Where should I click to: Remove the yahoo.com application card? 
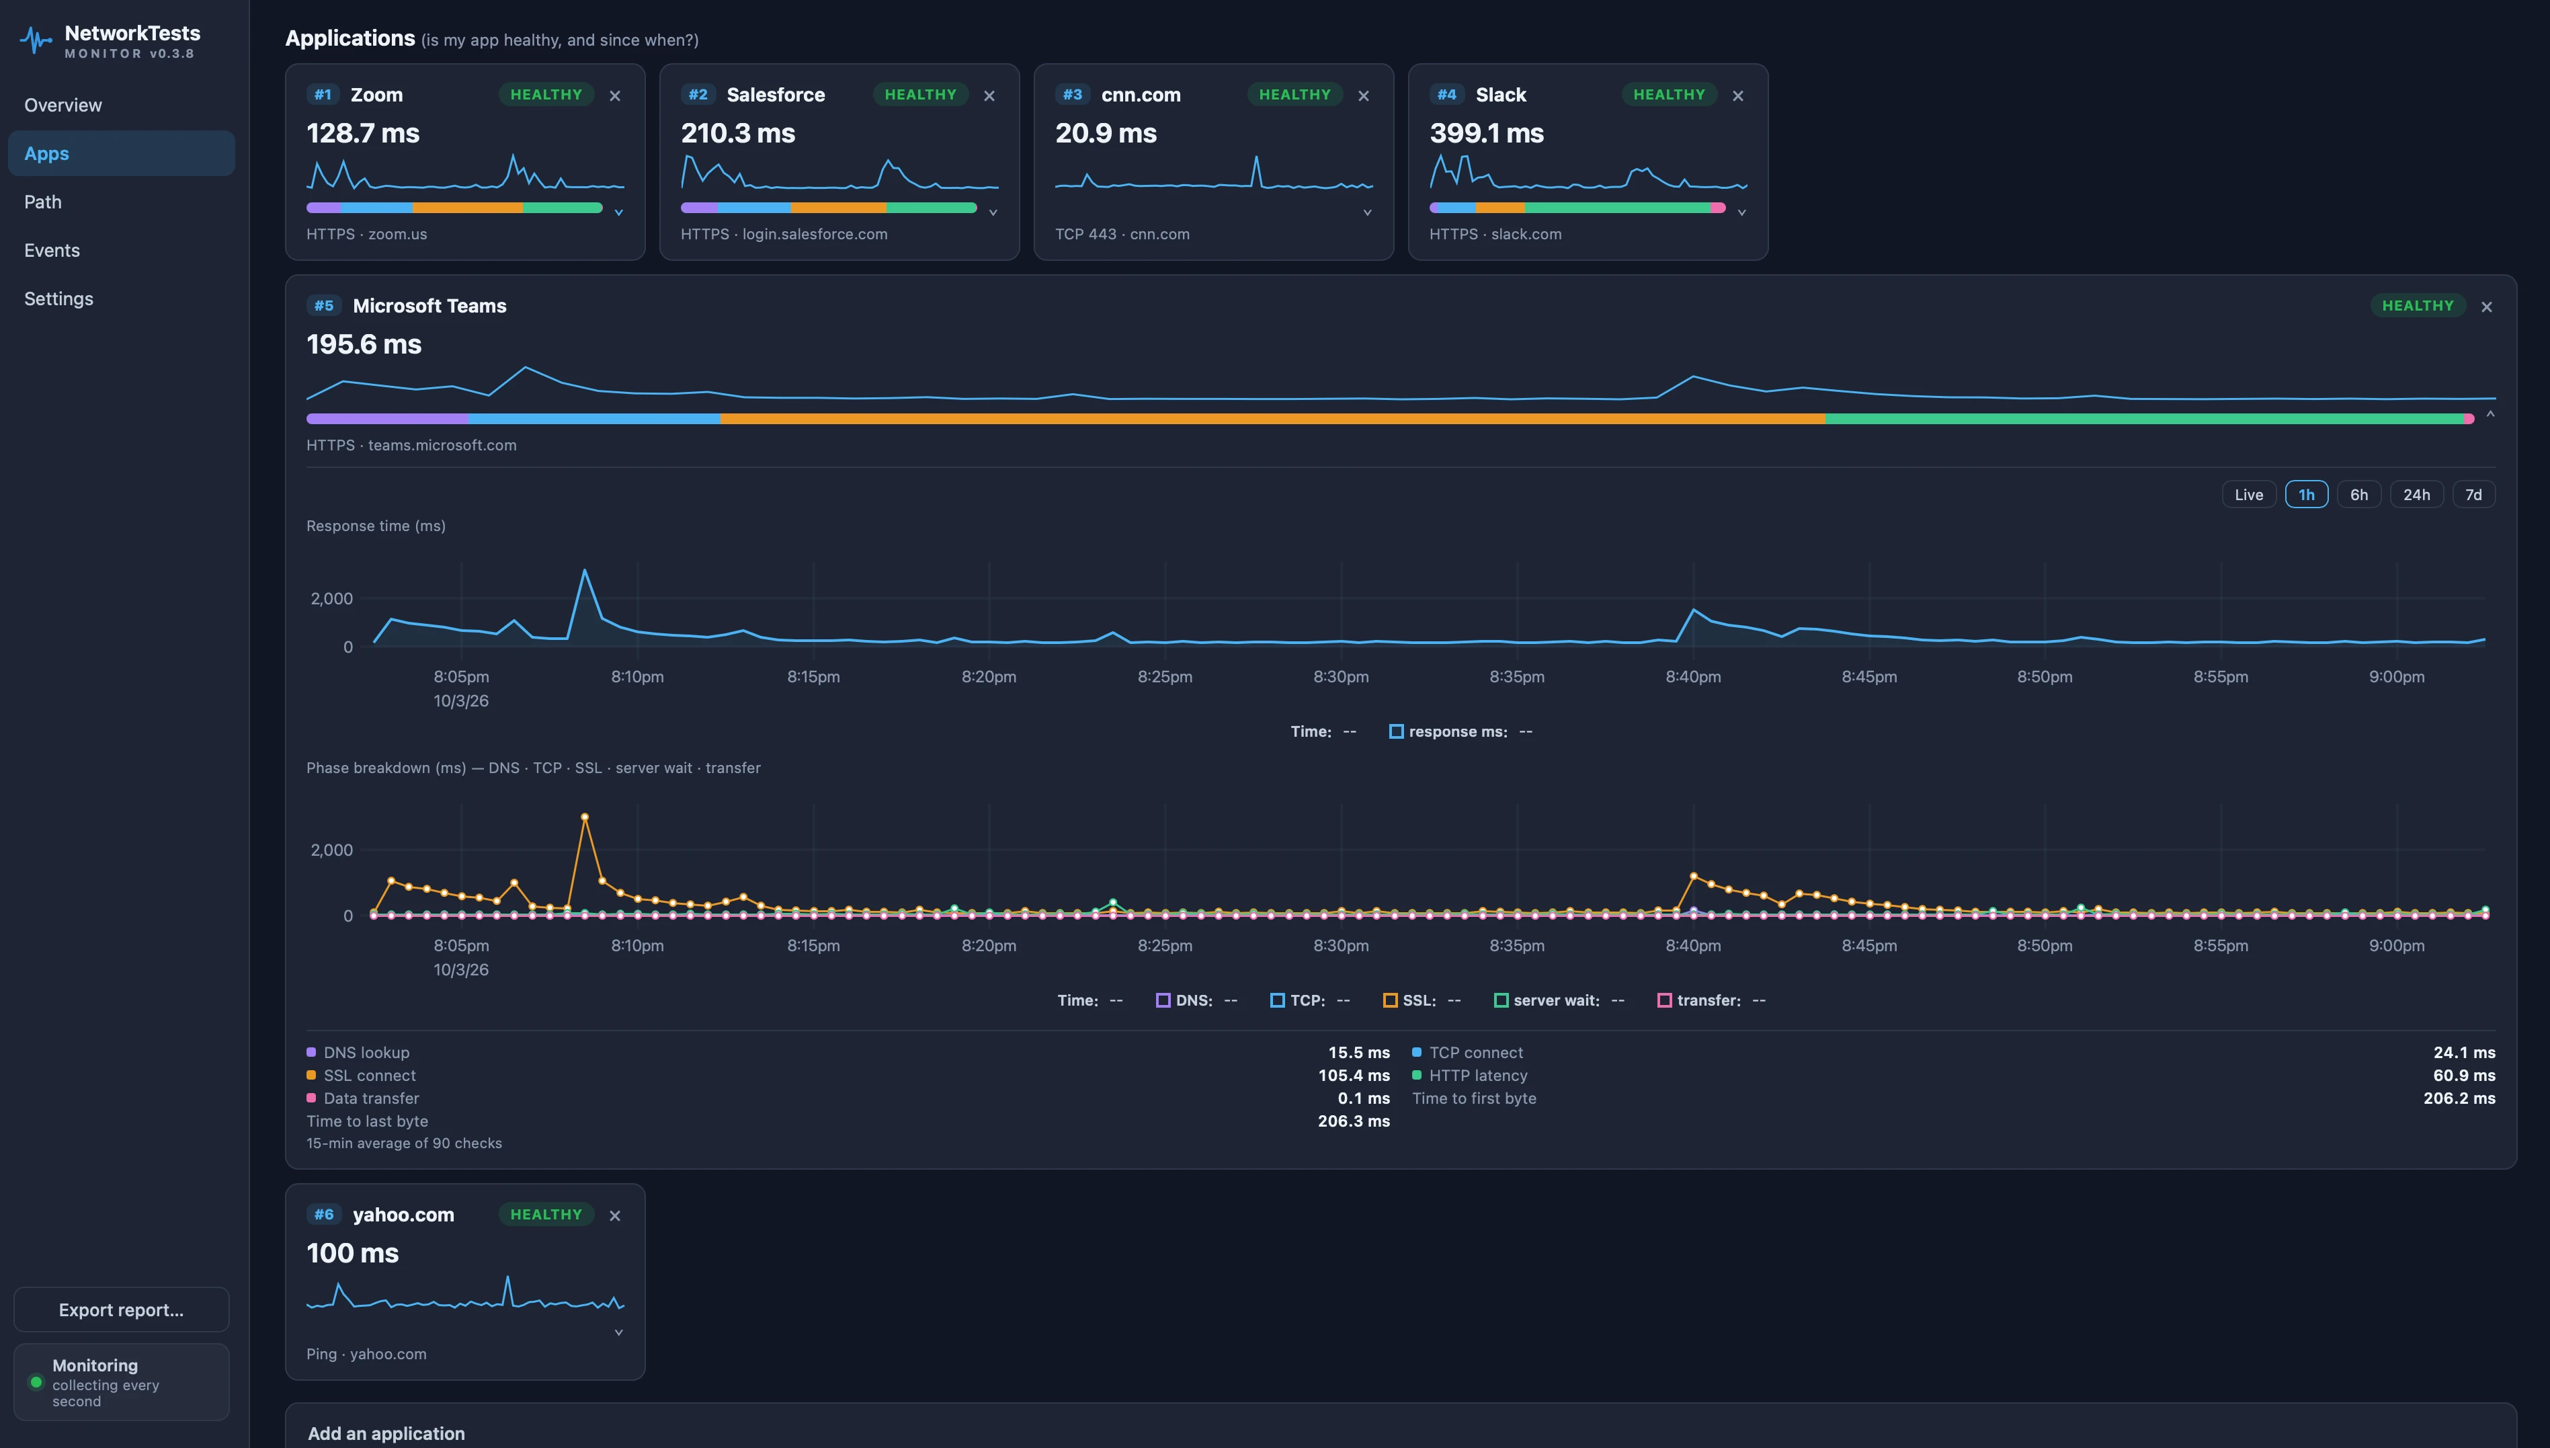click(x=616, y=1215)
